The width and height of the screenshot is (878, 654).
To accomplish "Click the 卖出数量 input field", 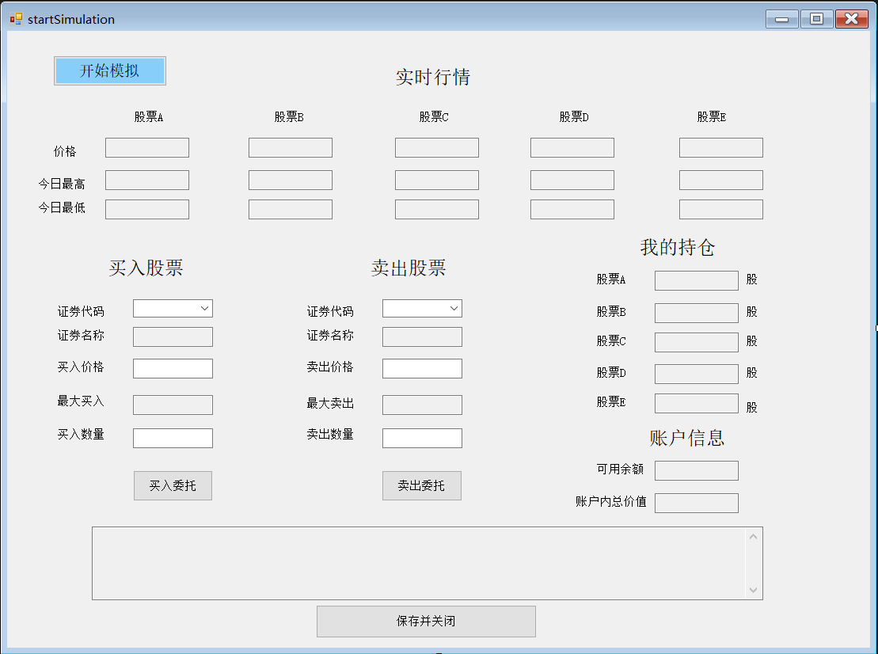I will [422, 438].
